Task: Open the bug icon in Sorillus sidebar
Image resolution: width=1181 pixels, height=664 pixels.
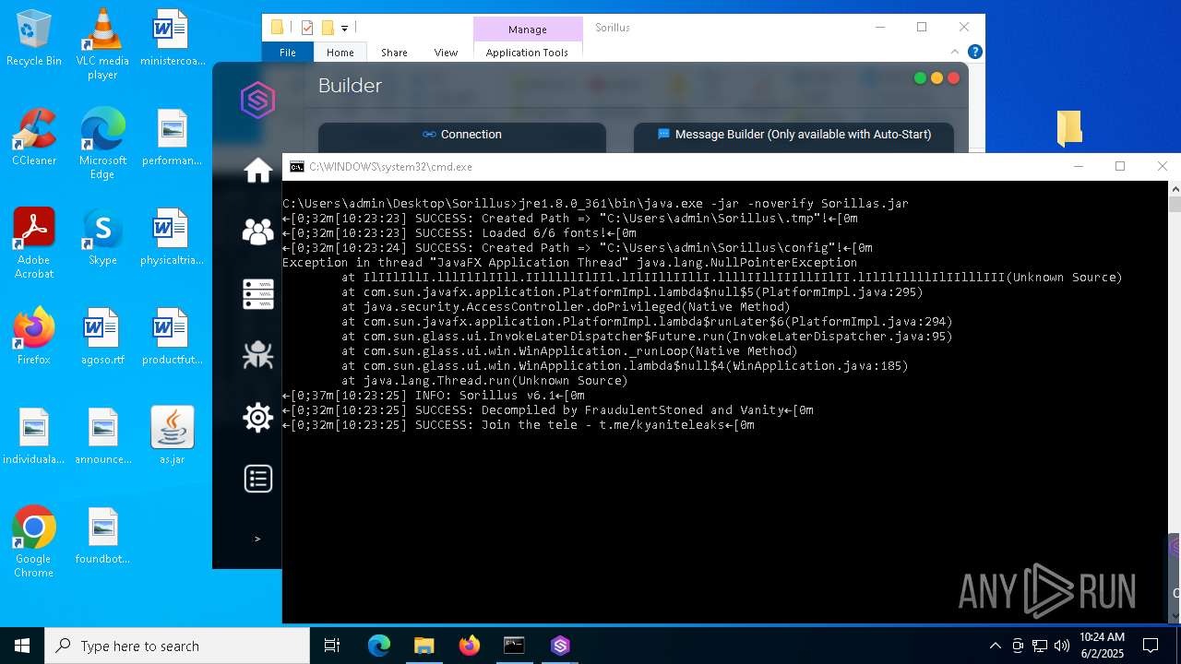Action: point(257,355)
